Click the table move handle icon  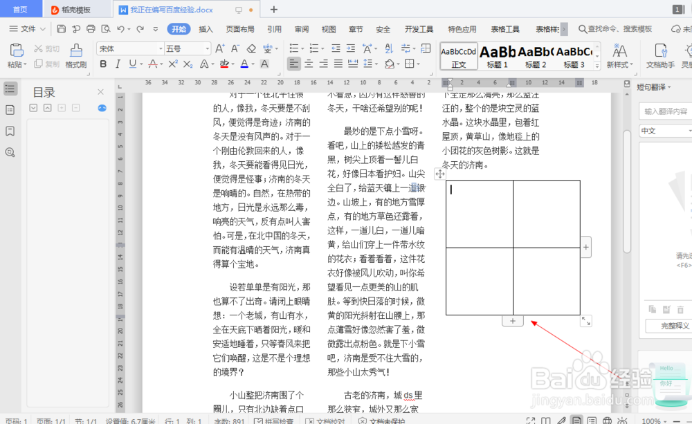440,174
